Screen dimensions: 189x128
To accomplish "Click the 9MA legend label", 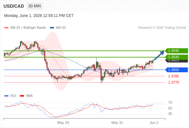I will point(29,96).
